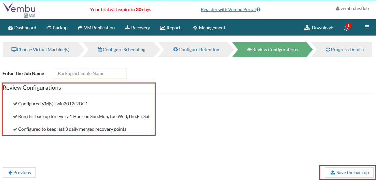Image resolution: width=376 pixels, height=180 pixels.
Task: Click the Previous button
Action: [19, 172]
